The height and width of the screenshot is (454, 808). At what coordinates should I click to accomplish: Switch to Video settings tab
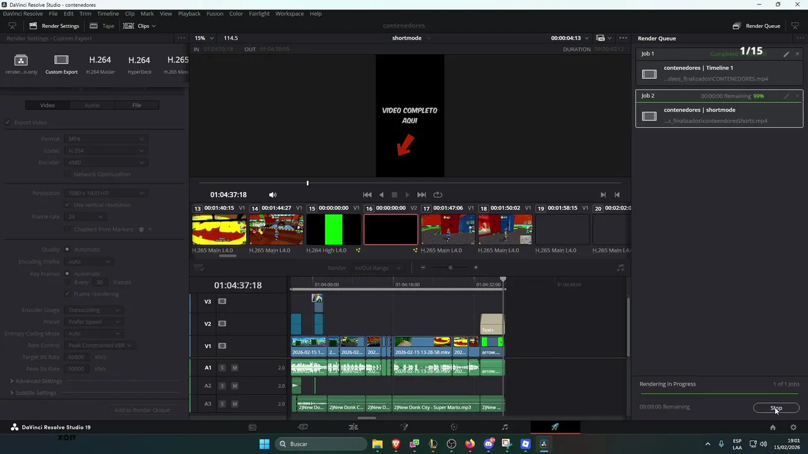coord(47,105)
